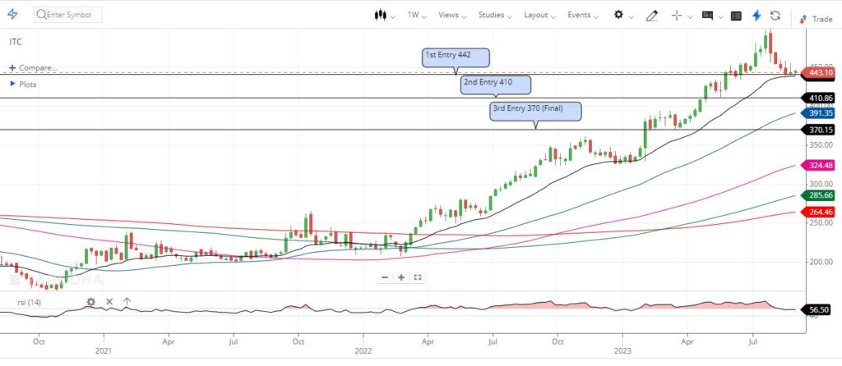
Task: Click the red 264.46 moving average tag
Action: (817, 212)
